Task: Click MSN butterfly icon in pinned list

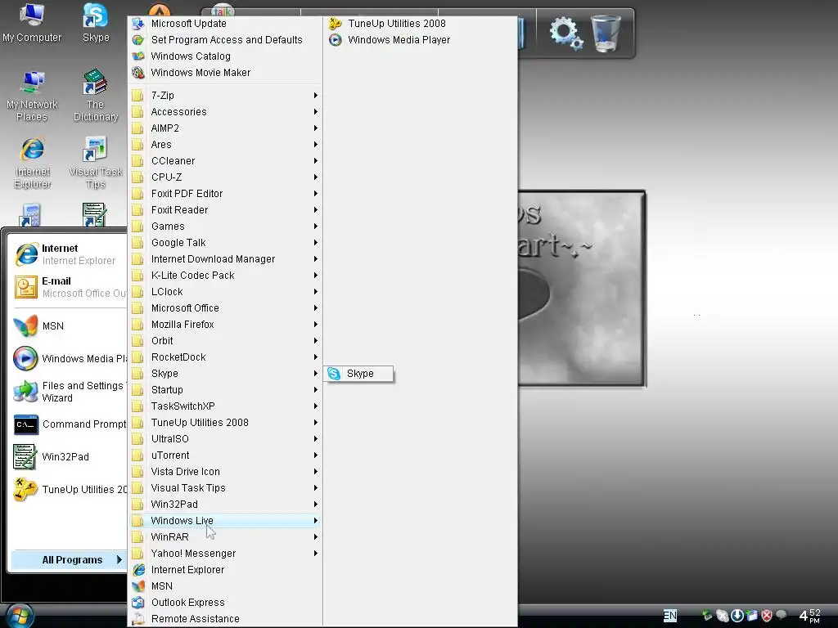Action: [x=25, y=325]
